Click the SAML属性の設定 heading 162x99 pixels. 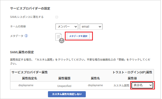coord(22,52)
